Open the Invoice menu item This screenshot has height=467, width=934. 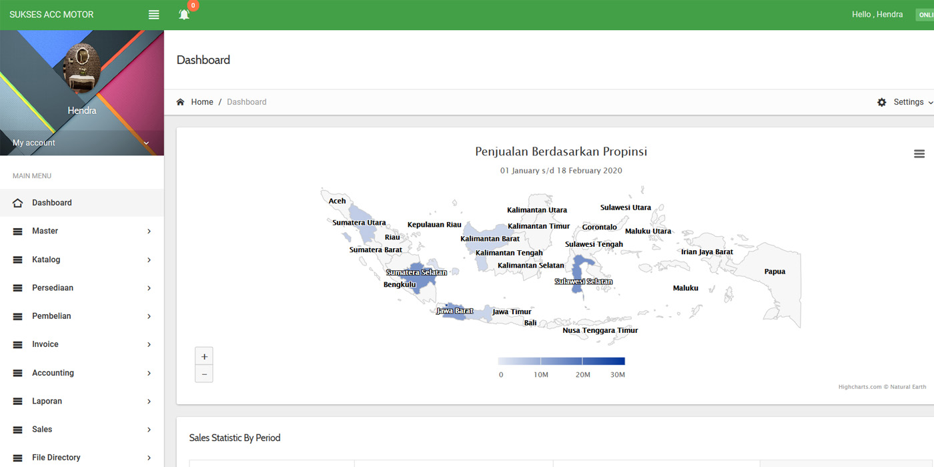pyautogui.click(x=45, y=344)
